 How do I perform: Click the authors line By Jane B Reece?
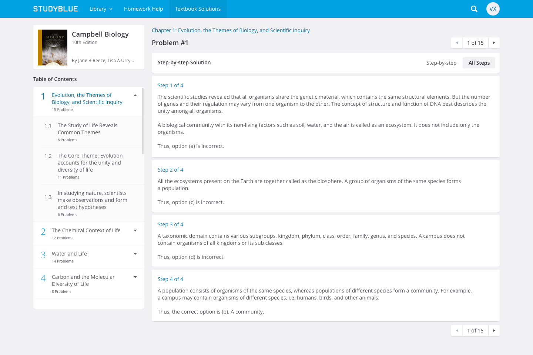click(103, 61)
